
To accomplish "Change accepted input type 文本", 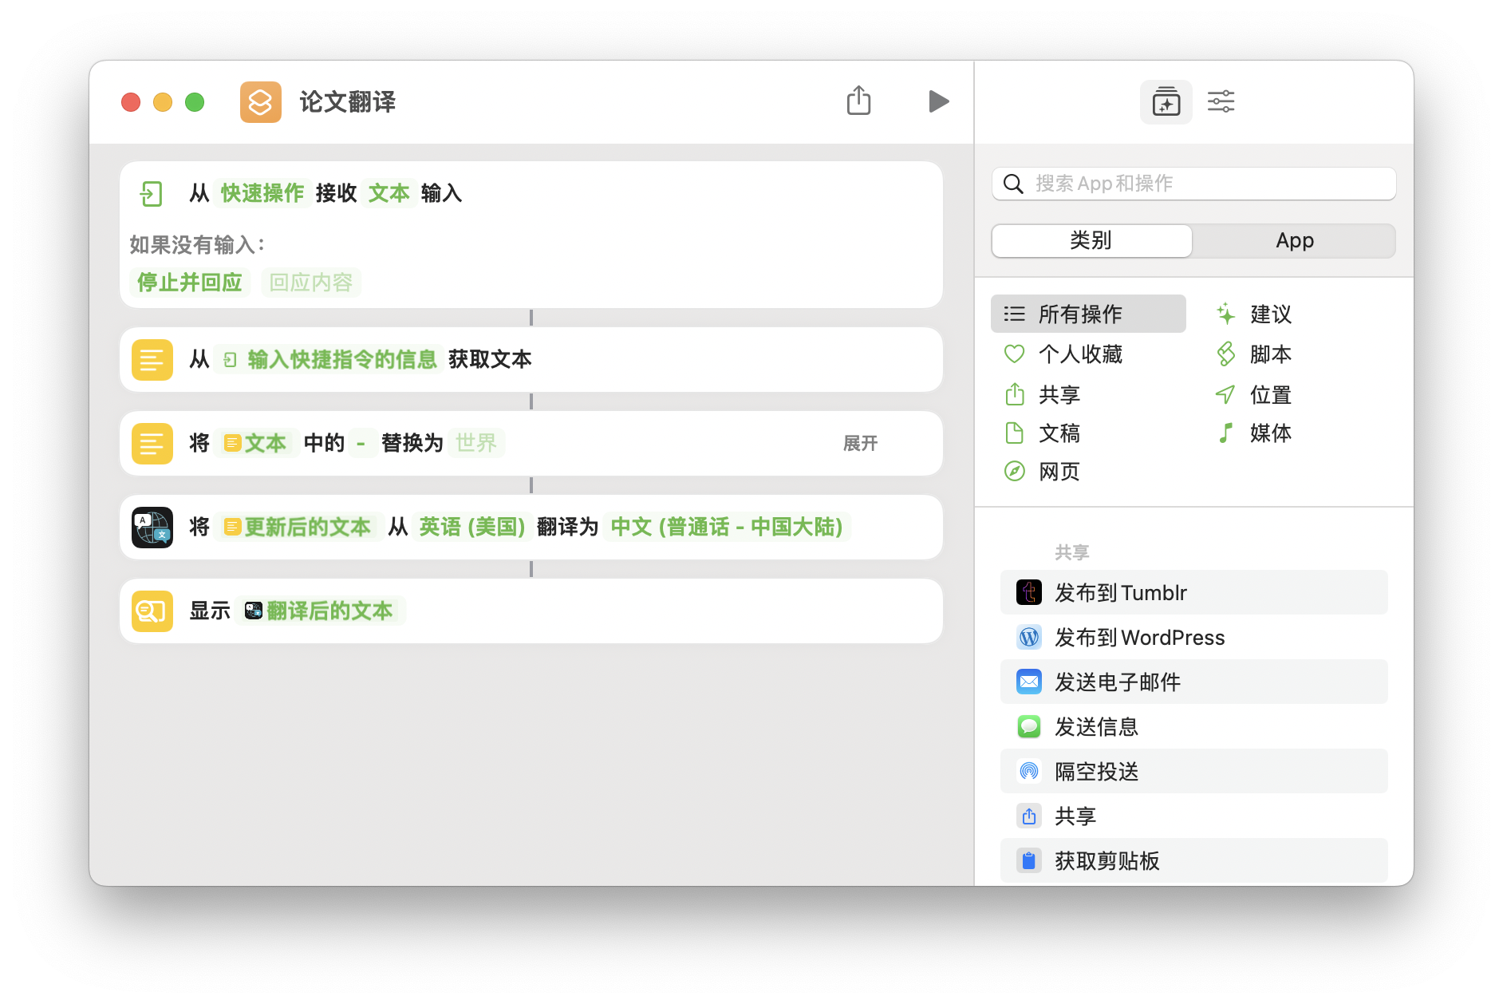I will (389, 193).
